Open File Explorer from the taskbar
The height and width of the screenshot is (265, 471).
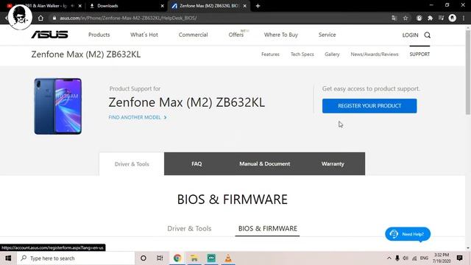click(x=194, y=258)
